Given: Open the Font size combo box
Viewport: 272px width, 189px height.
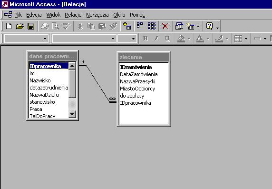Looking at the screenshot, I should pyautogui.click(x=133, y=39).
